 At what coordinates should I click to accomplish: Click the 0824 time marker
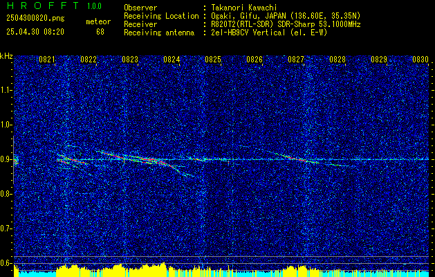(x=172, y=60)
